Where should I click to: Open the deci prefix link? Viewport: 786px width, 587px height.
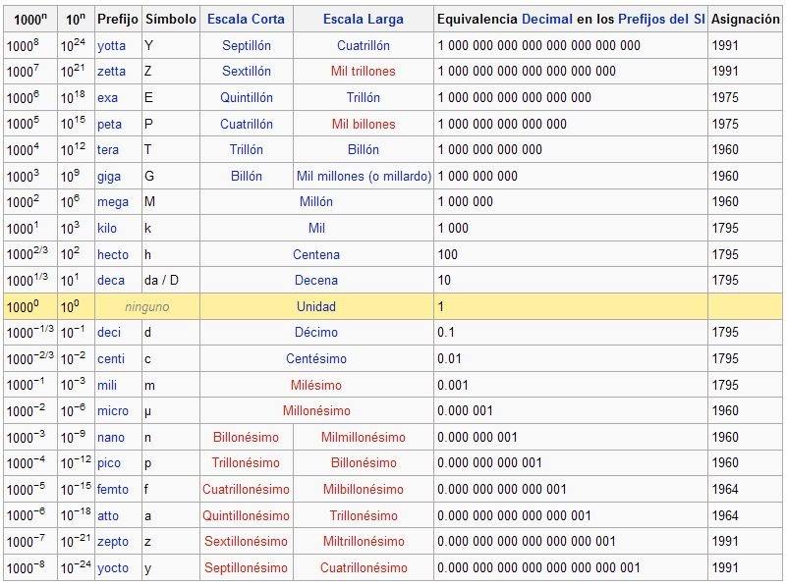(x=109, y=332)
